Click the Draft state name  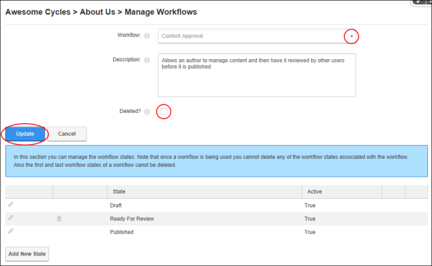pyautogui.click(x=116, y=205)
